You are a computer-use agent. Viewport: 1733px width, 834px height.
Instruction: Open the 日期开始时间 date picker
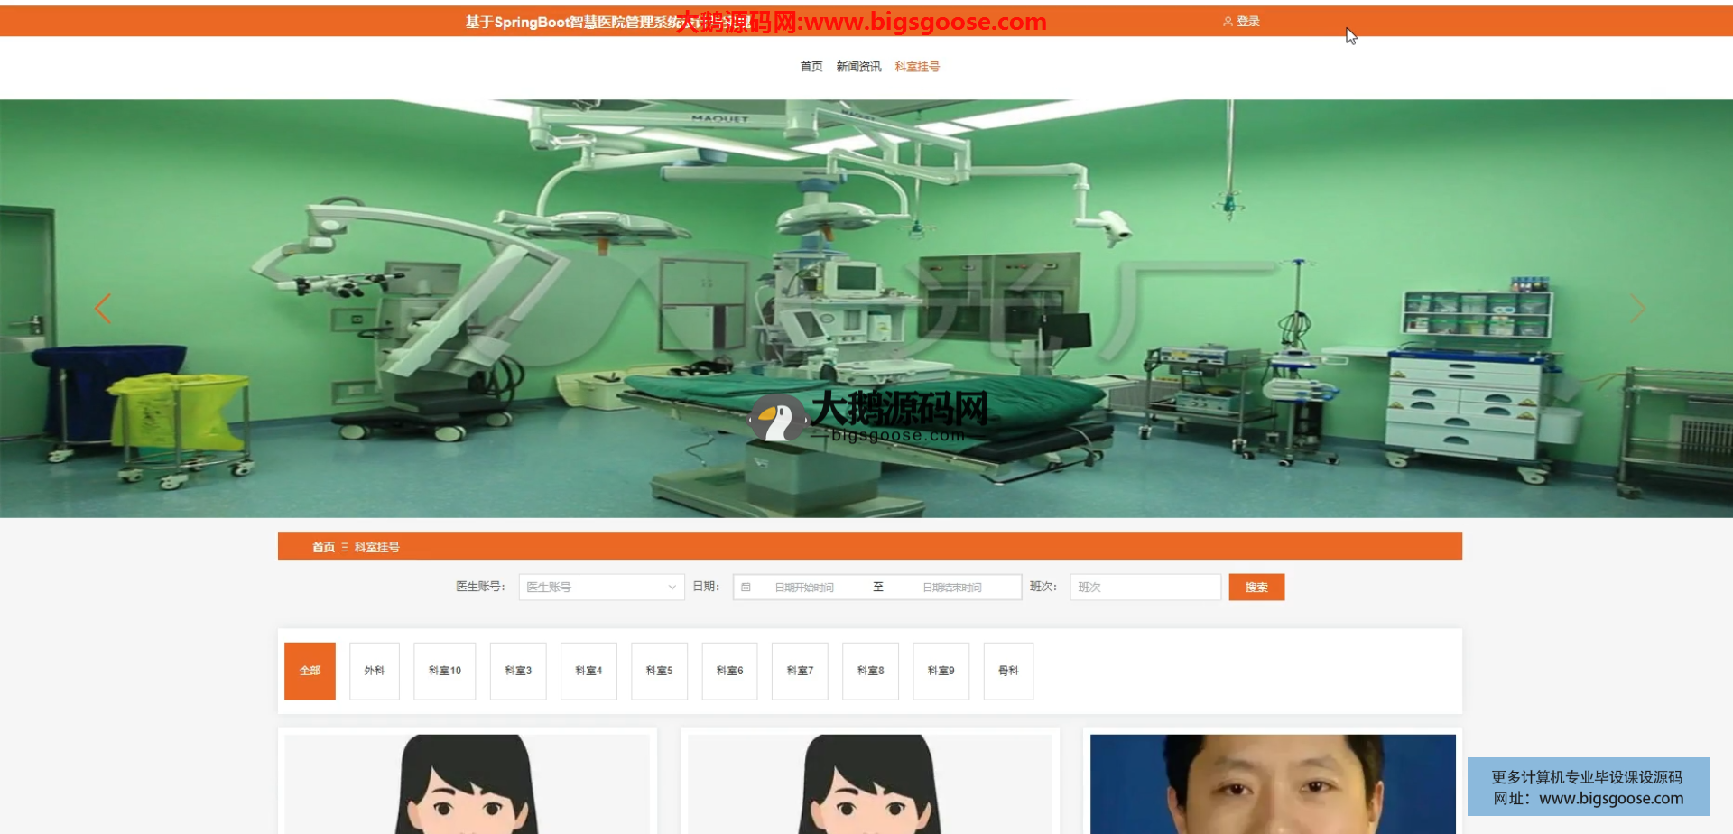(804, 588)
